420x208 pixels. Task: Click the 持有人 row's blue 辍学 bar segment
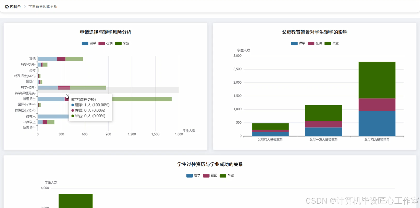[x=53, y=116]
